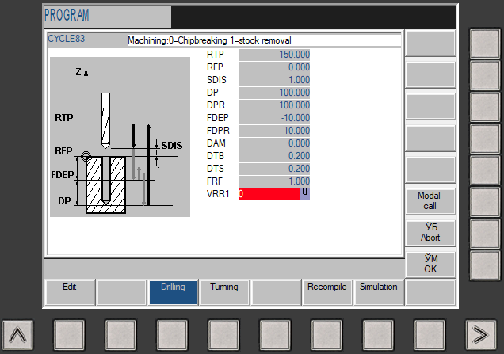504x354 pixels.
Task: Select the RTP value field 150.000
Action: (x=274, y=55)
